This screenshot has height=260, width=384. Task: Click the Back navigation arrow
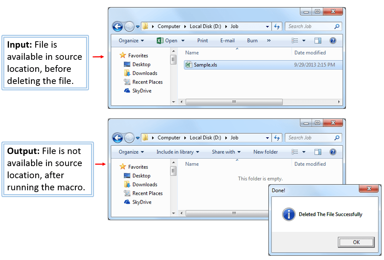[117, 26]
